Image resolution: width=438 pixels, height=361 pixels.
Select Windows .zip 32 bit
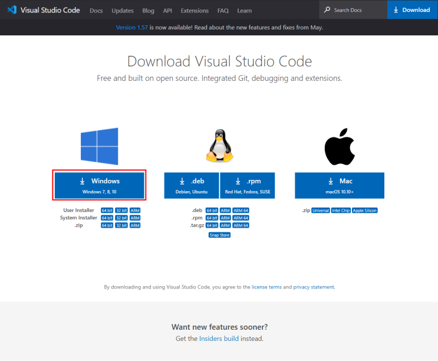(121, 225)
